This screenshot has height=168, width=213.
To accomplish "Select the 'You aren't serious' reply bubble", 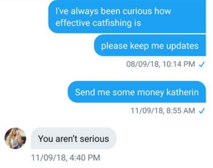I will [74, 138].
